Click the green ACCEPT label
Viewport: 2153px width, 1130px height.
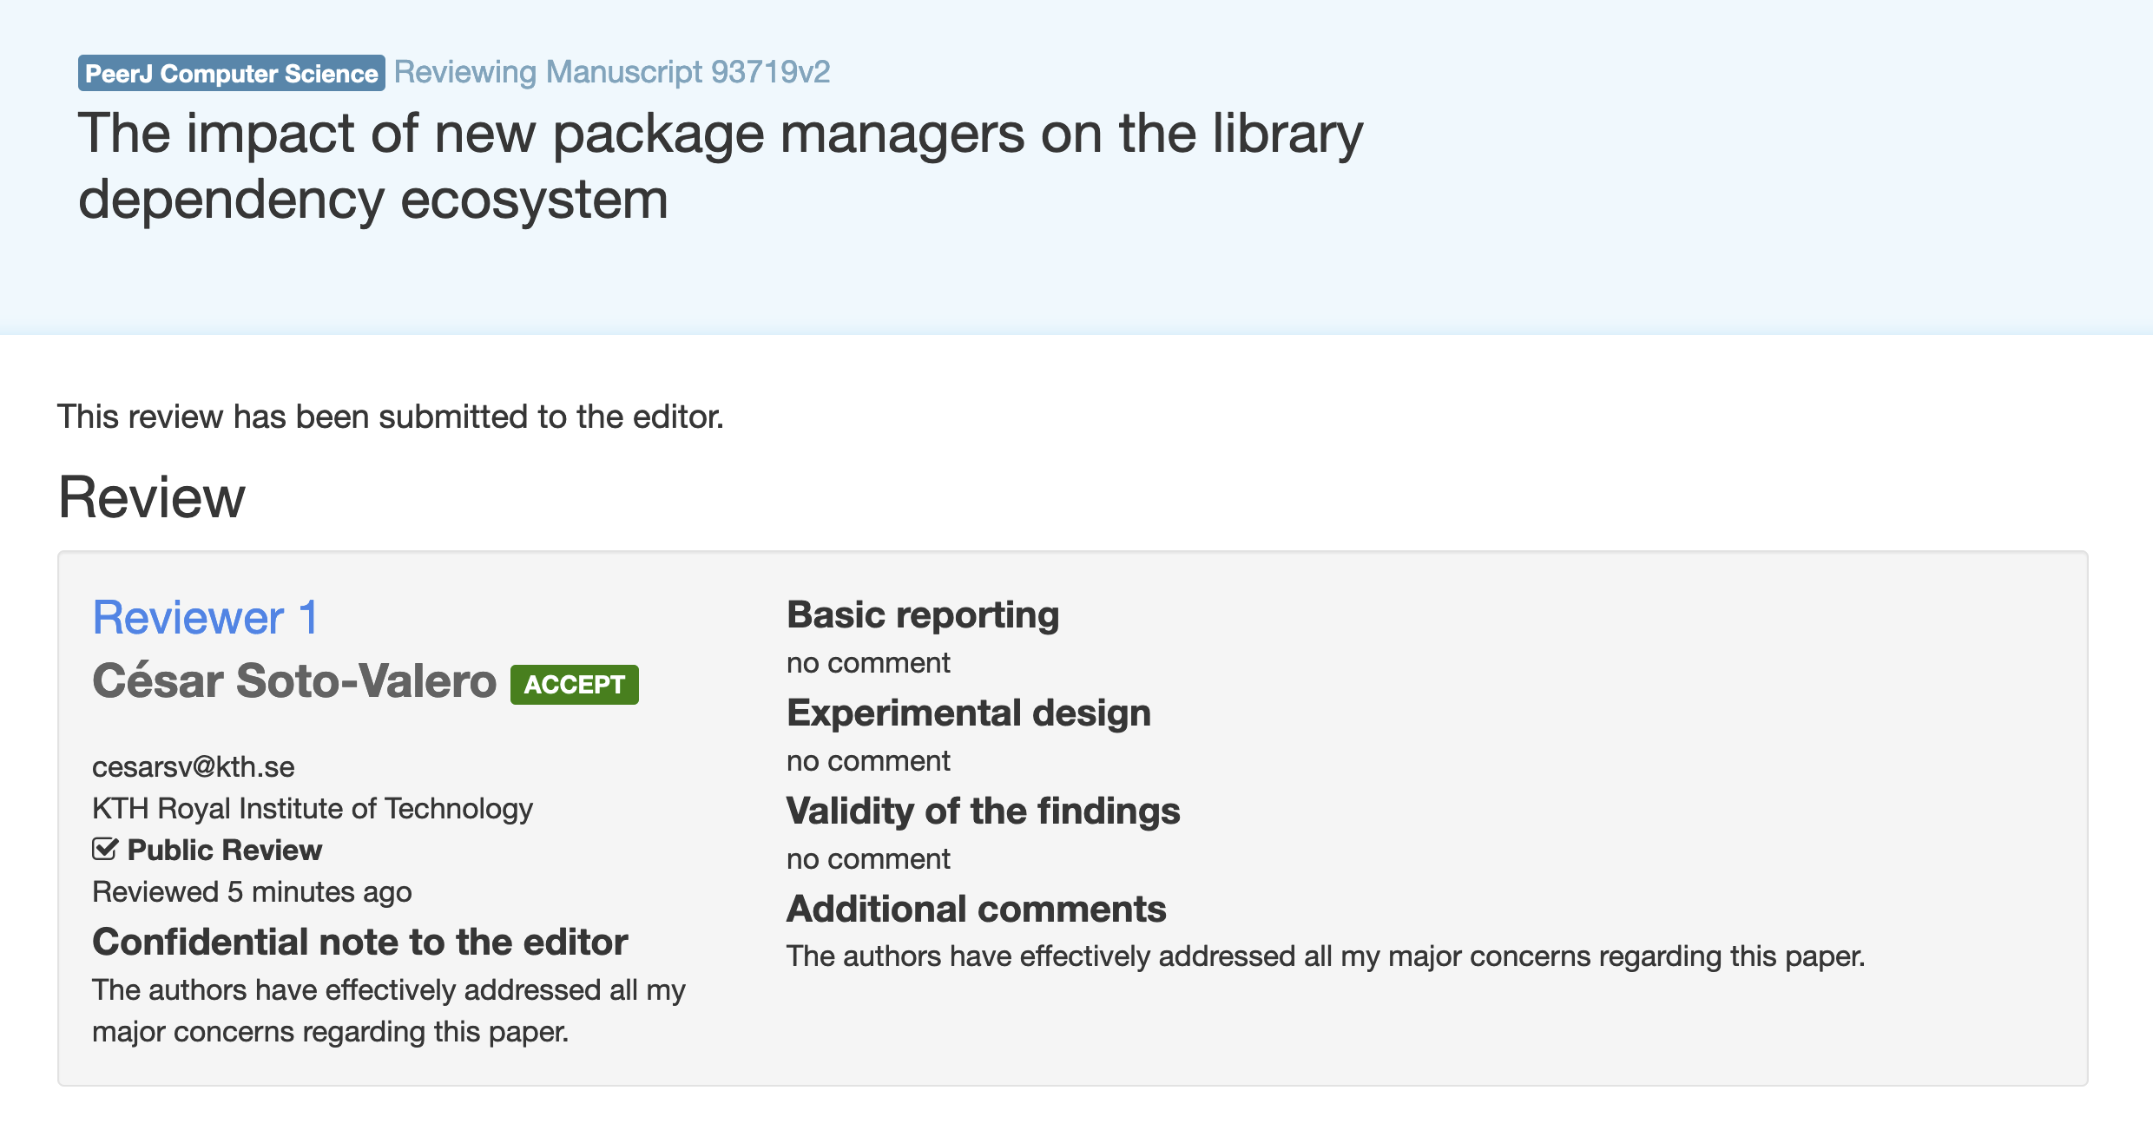(x=575, y=685)
